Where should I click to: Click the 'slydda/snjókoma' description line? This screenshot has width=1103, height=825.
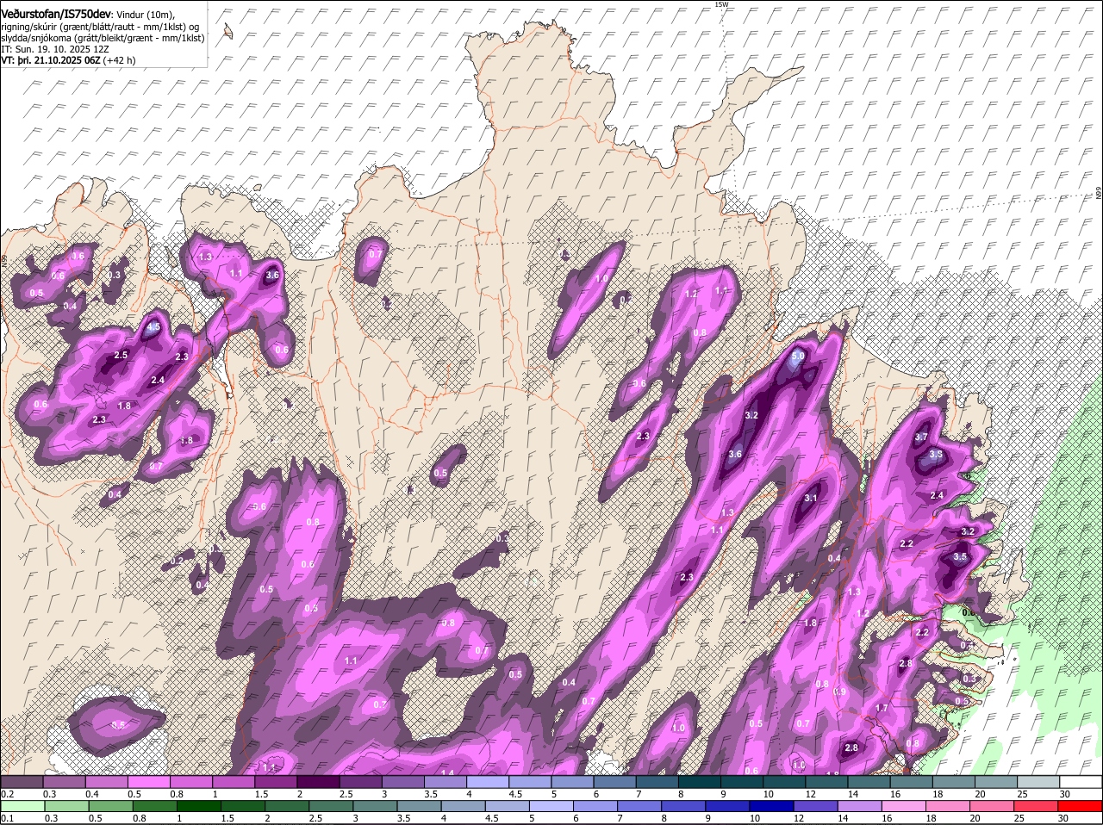click(103, 38)
